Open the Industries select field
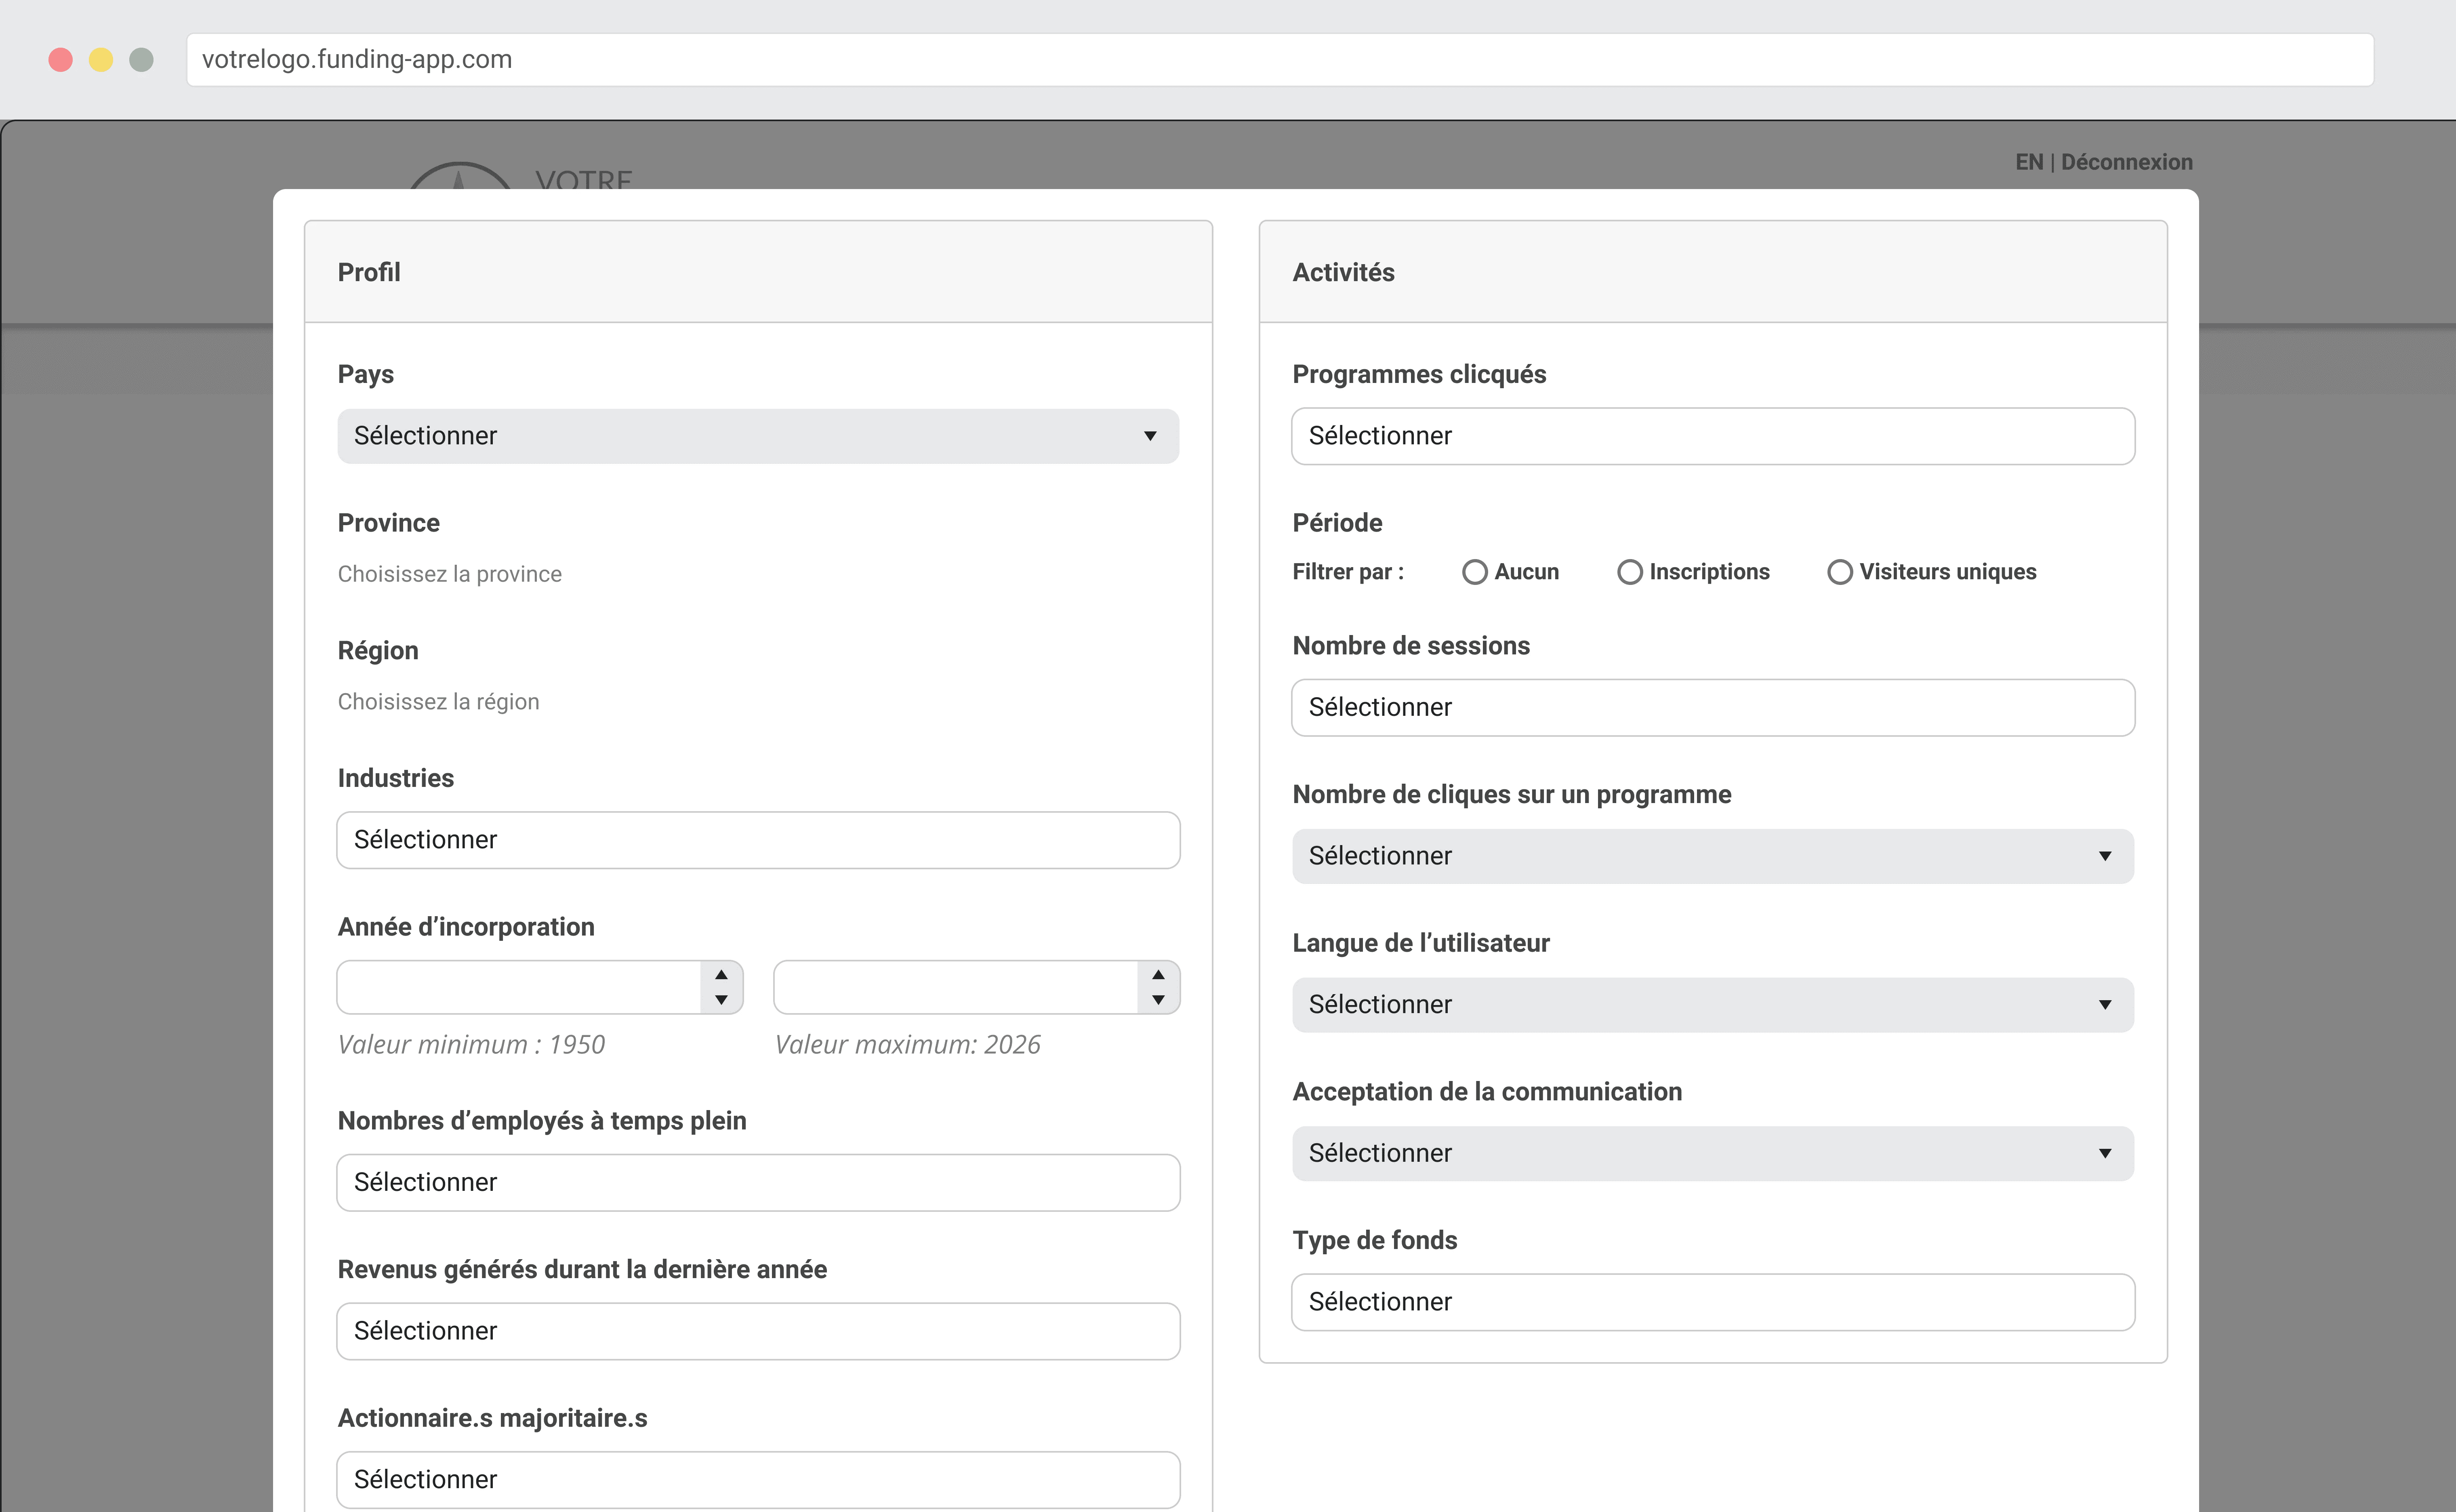The image size is (2456, 1512). (758, 840)
